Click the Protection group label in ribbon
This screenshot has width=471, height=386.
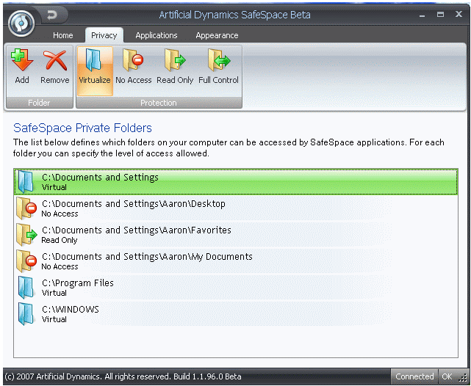point(159,103)
